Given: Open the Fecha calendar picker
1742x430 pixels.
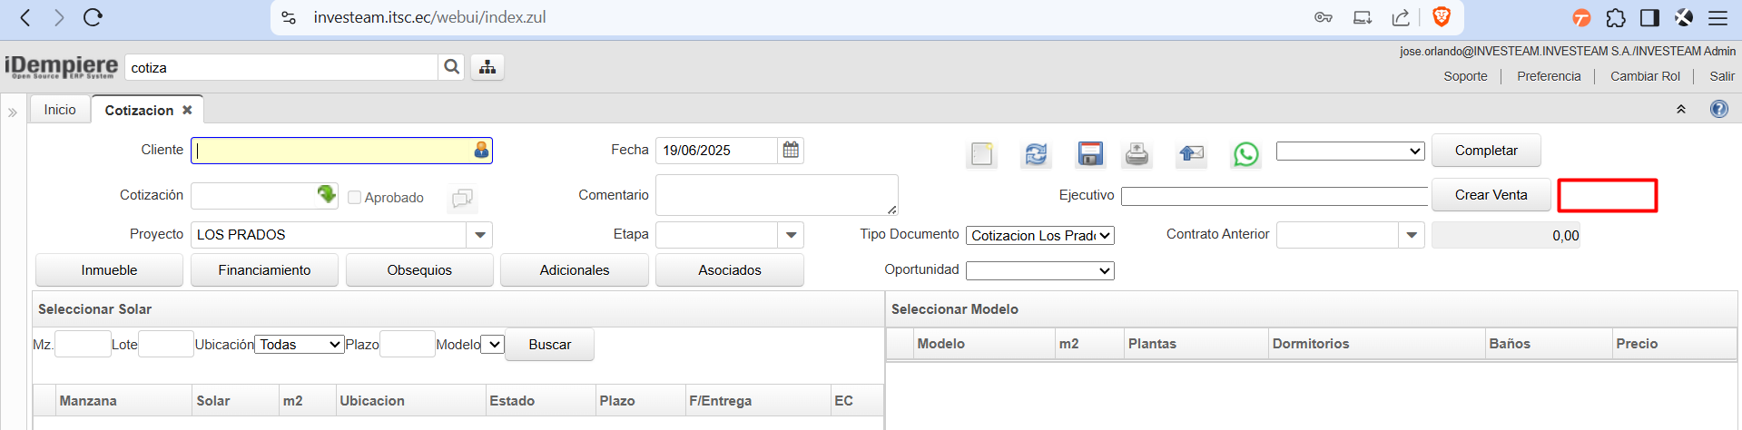Looking at the screenshot, I should point(791,151).
